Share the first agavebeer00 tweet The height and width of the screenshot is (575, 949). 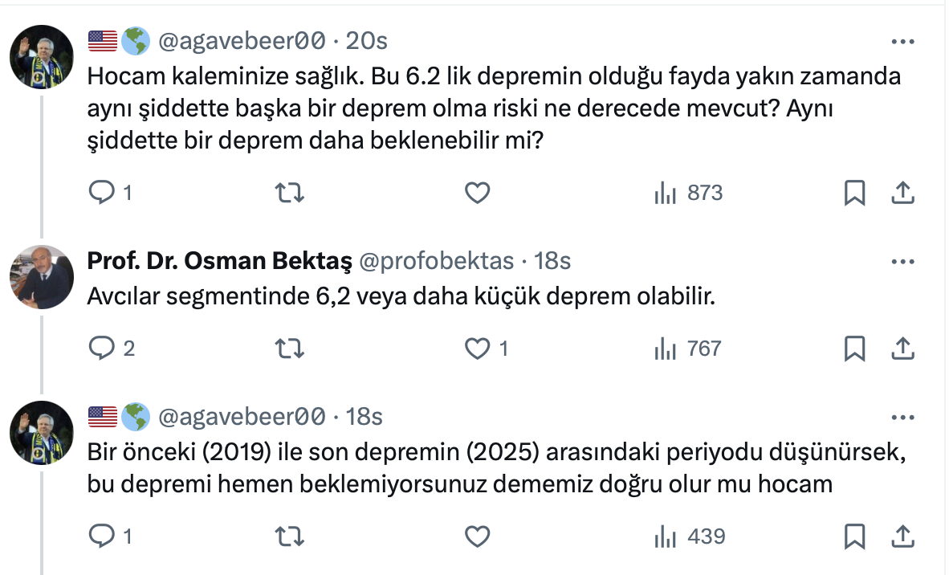(902, 193)
